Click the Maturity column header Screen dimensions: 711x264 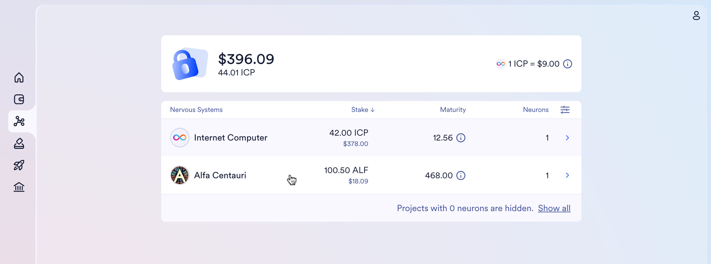click(453, 110)
